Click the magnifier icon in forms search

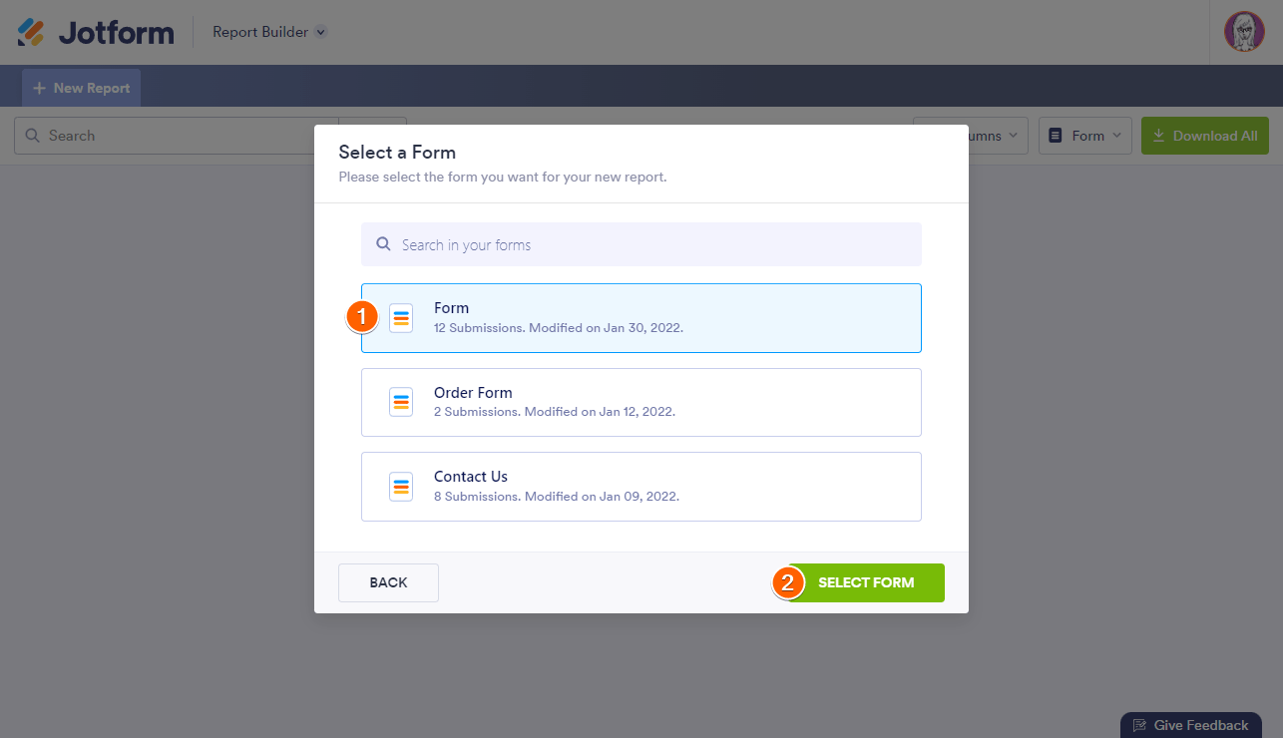pyautogui.click(x=383, y=244)
